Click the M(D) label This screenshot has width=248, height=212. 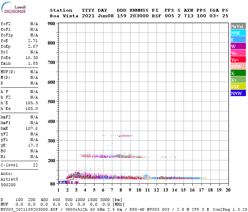pos(5,78)
